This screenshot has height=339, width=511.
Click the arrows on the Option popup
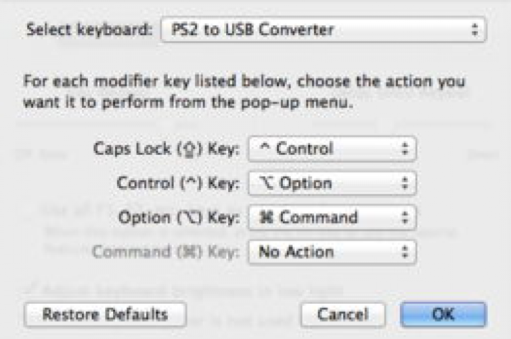(405, 183)
